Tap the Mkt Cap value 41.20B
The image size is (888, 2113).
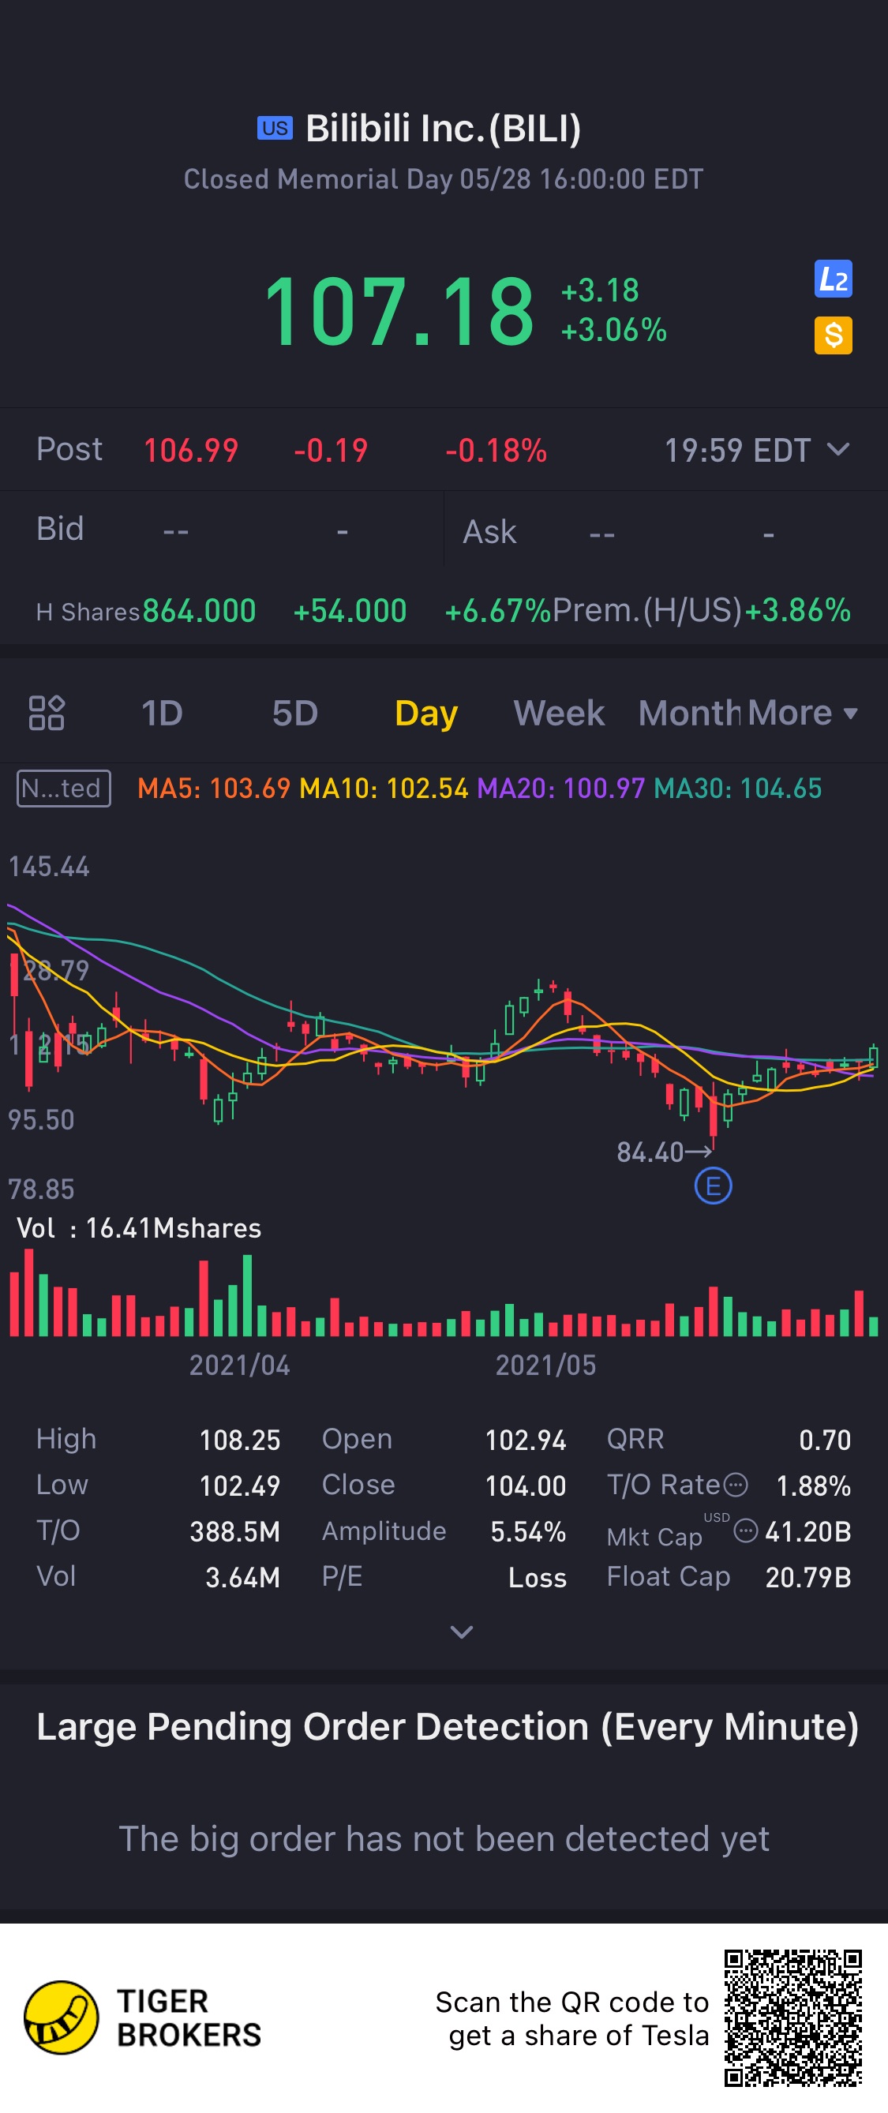pos(807,1531)
